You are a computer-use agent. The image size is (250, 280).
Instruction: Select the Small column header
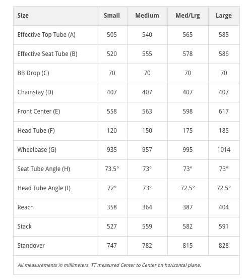tap(112, 16)
